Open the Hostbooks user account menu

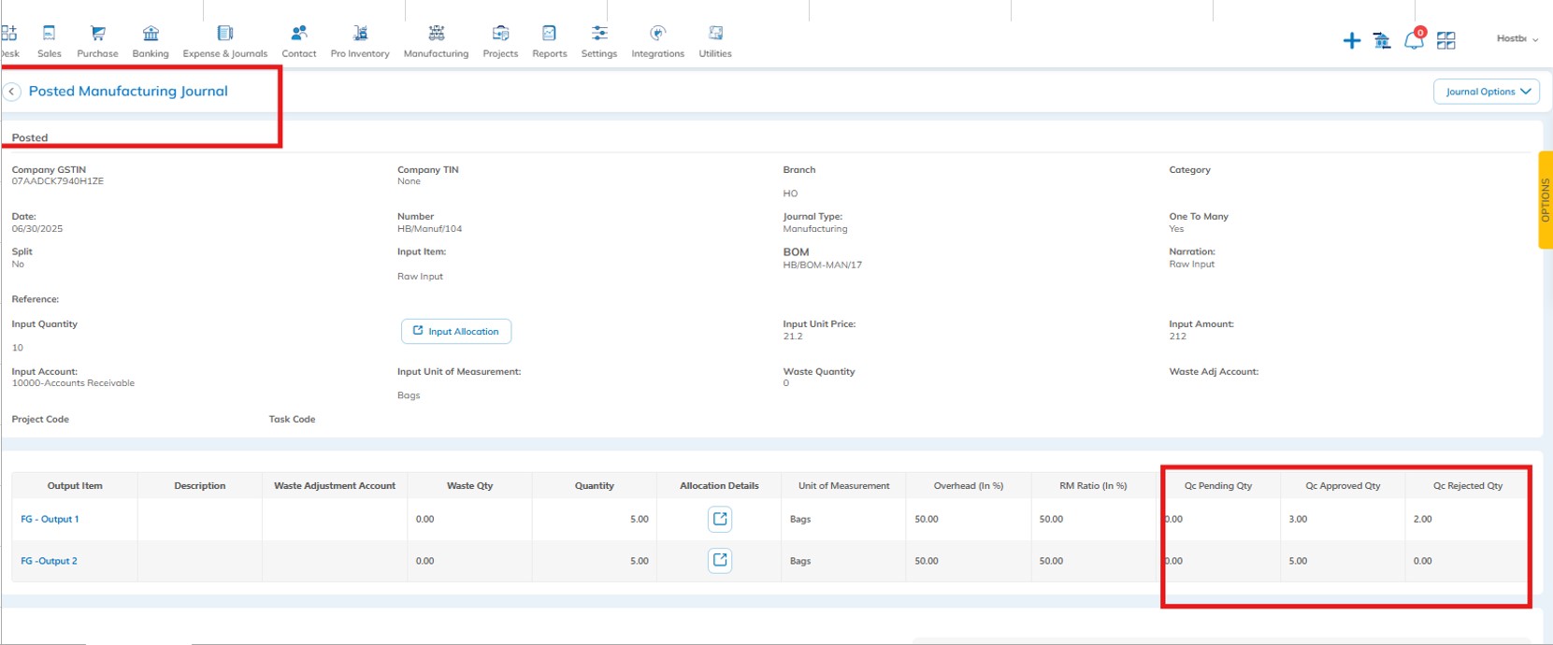coord(1517,39)
